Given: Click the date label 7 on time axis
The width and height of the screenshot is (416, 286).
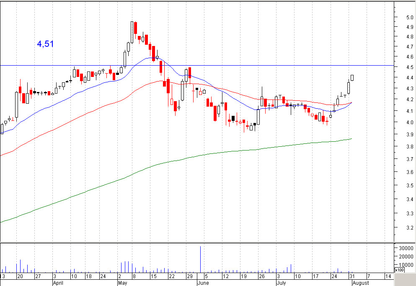Looking at the screenshot, I should [x=369, y=276].
